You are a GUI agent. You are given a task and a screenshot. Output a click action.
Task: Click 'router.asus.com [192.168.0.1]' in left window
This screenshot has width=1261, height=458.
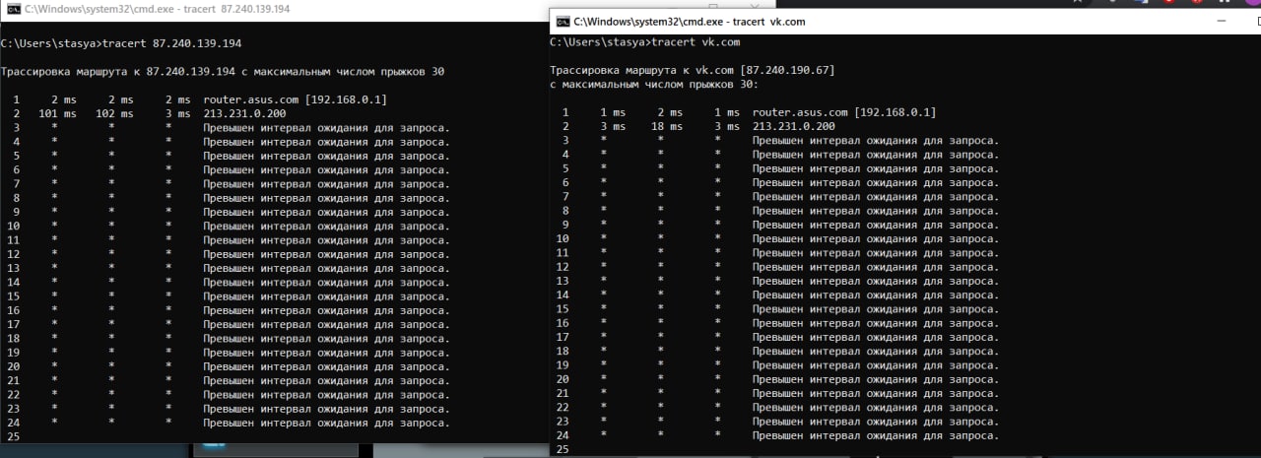295,99
